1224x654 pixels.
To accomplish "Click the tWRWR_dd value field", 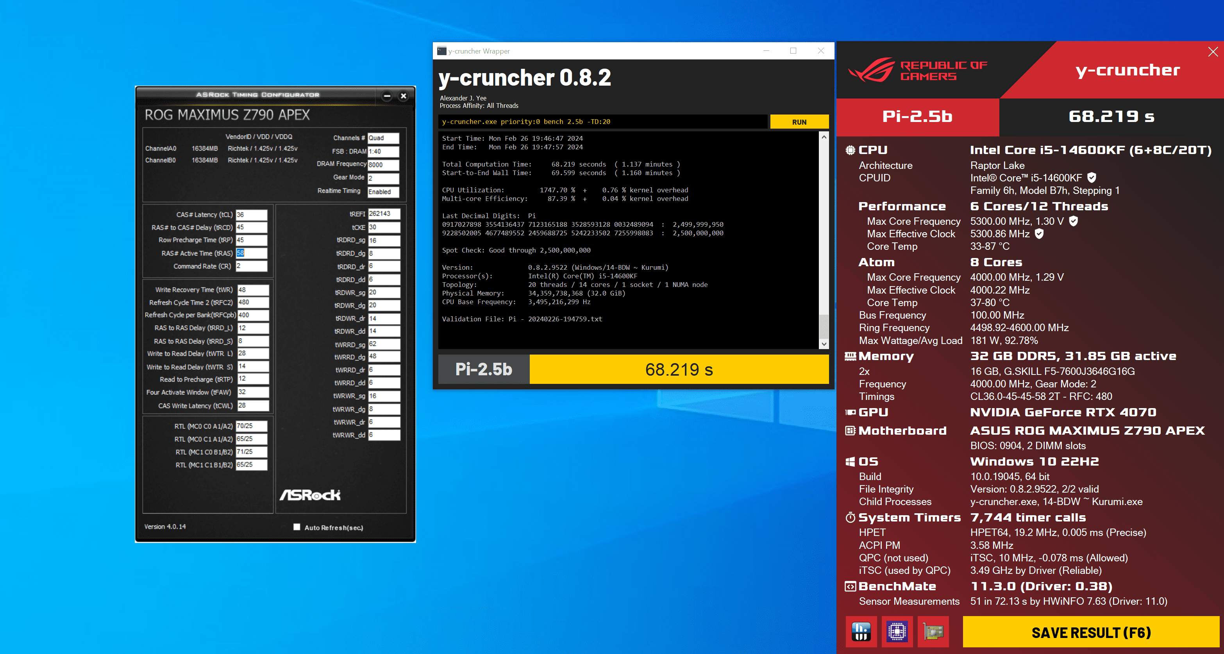I will (384, 435).
